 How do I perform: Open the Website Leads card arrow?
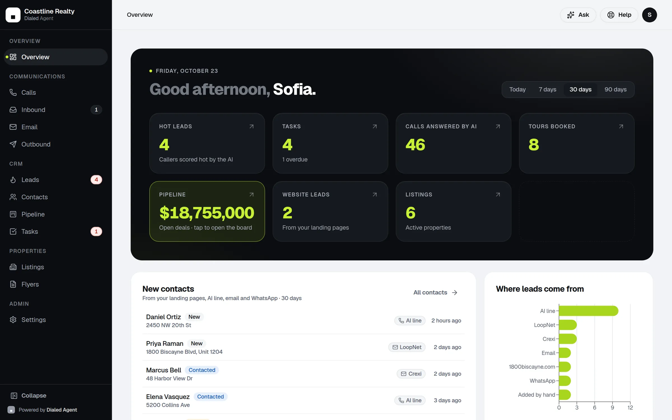tap(375, 195)
